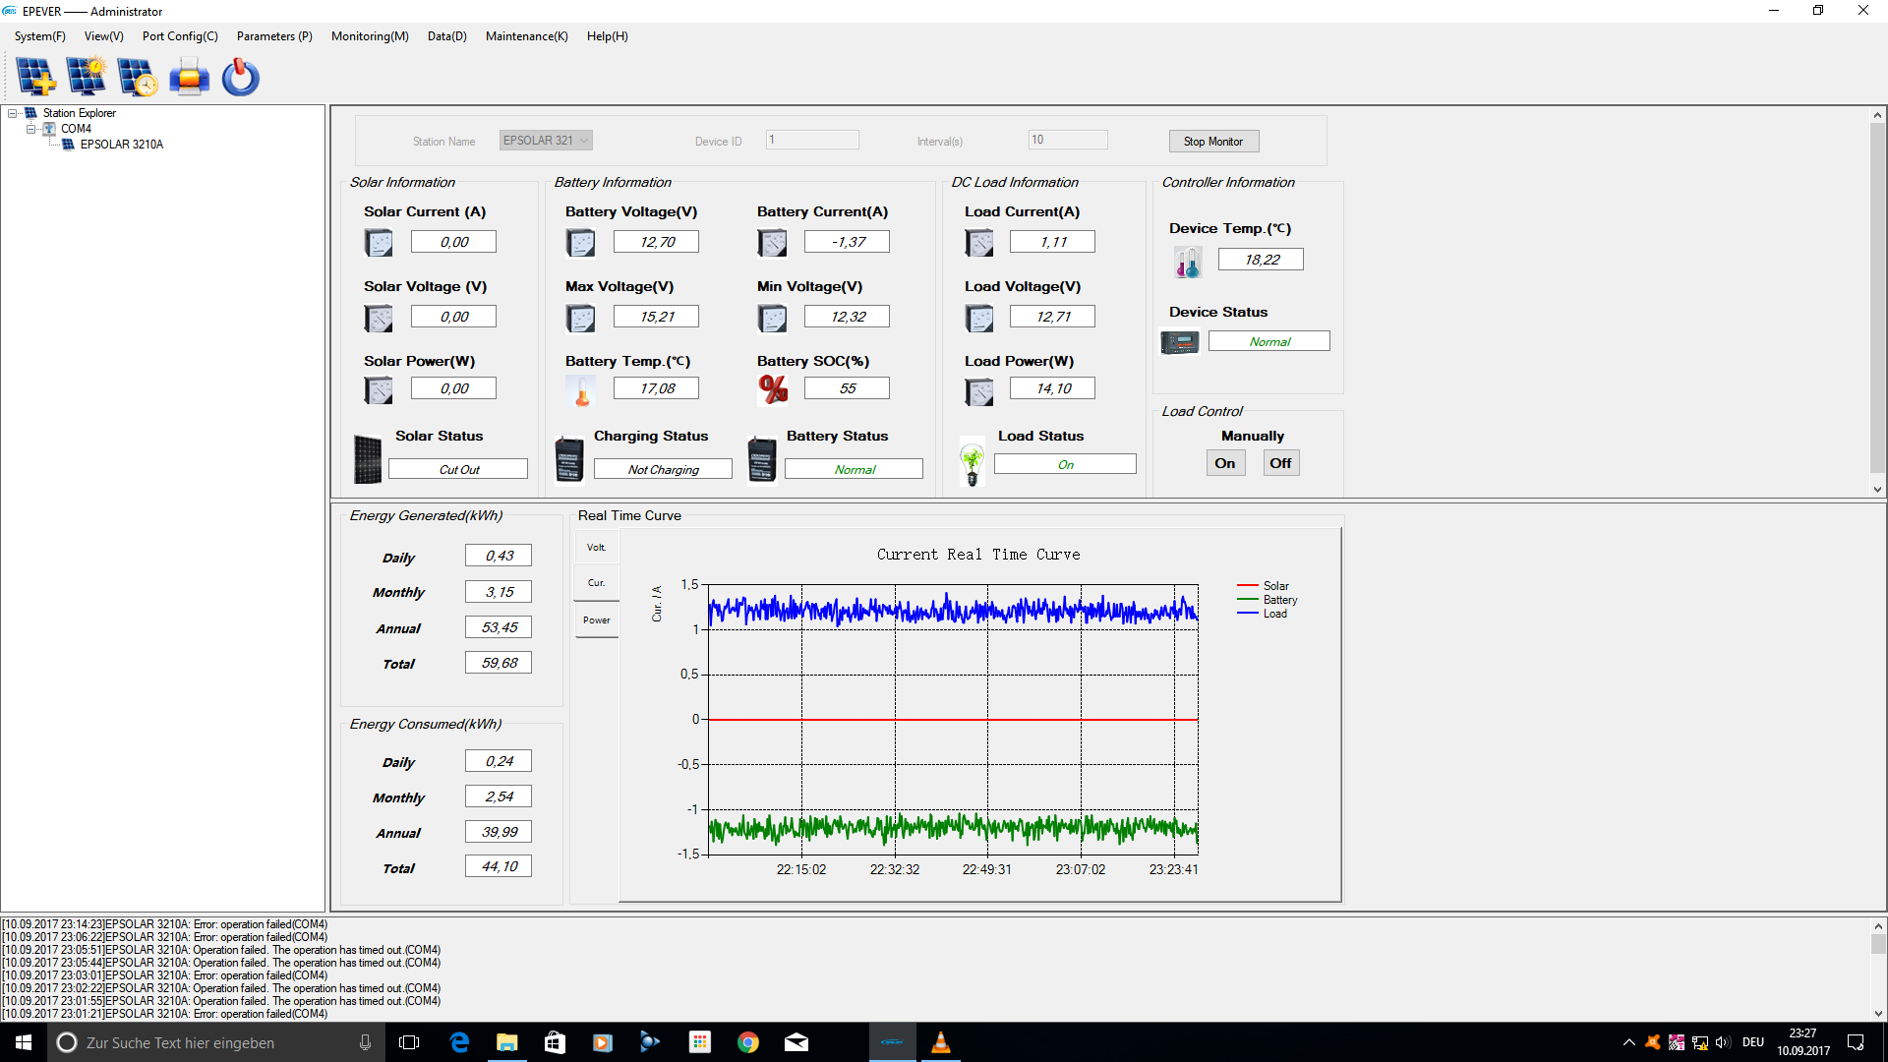Open the Parameters(P) menu
The height and width of the screenshot is (1062, 1888).
pos(274,36)
